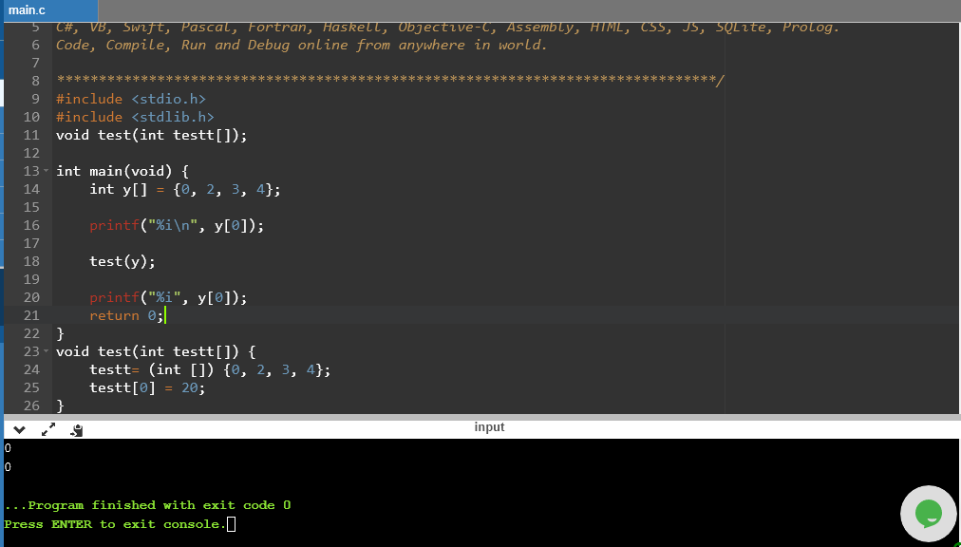961x547 pixels.
Task: Open the green chat bubble widget
Action: click(928, 514)
